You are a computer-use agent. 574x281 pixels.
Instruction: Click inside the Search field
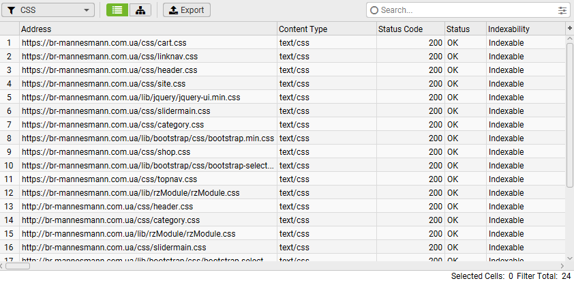coord(464,10)
